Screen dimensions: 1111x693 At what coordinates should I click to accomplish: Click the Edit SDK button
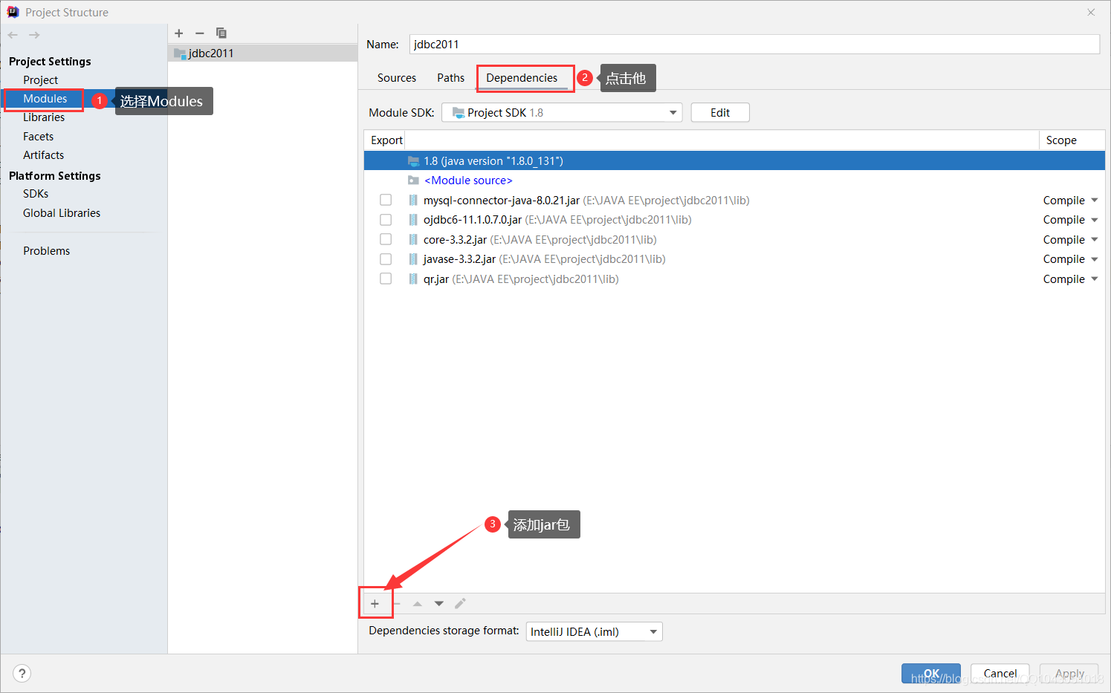720,113
